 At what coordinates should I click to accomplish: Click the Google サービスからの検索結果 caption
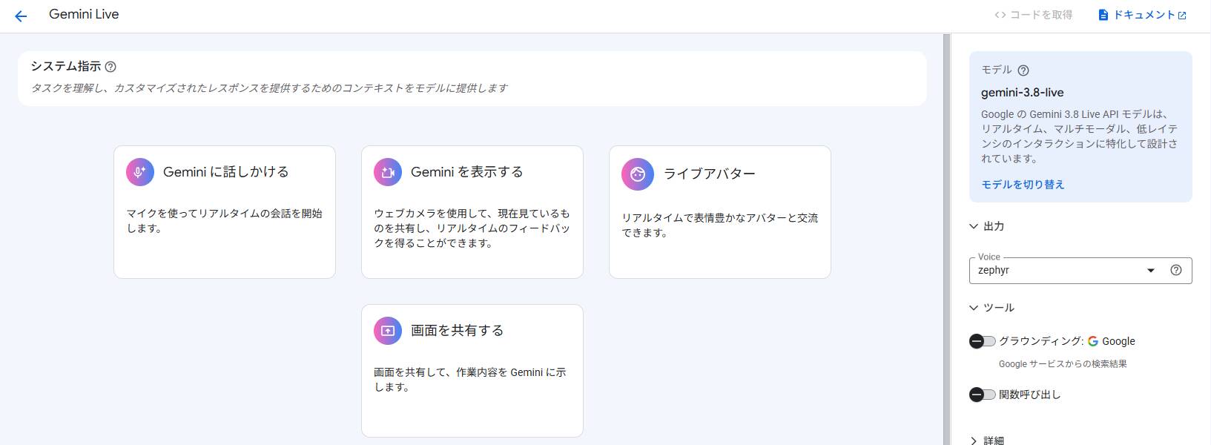click(x=1063, y=364)
